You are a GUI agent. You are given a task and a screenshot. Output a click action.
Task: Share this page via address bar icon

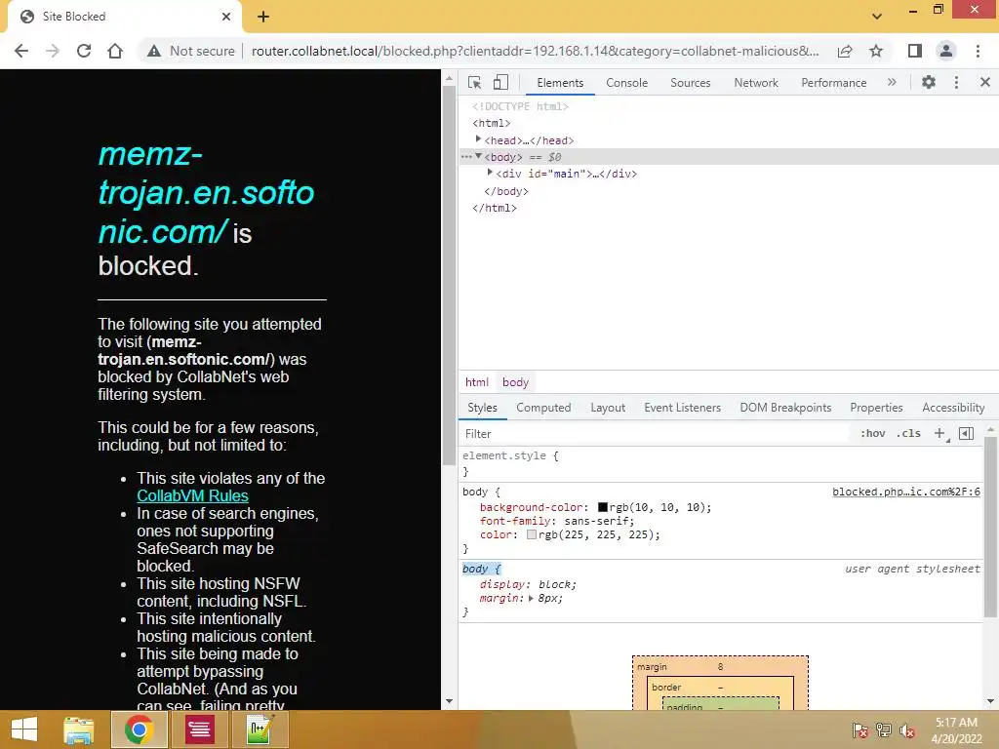[845, 51]
